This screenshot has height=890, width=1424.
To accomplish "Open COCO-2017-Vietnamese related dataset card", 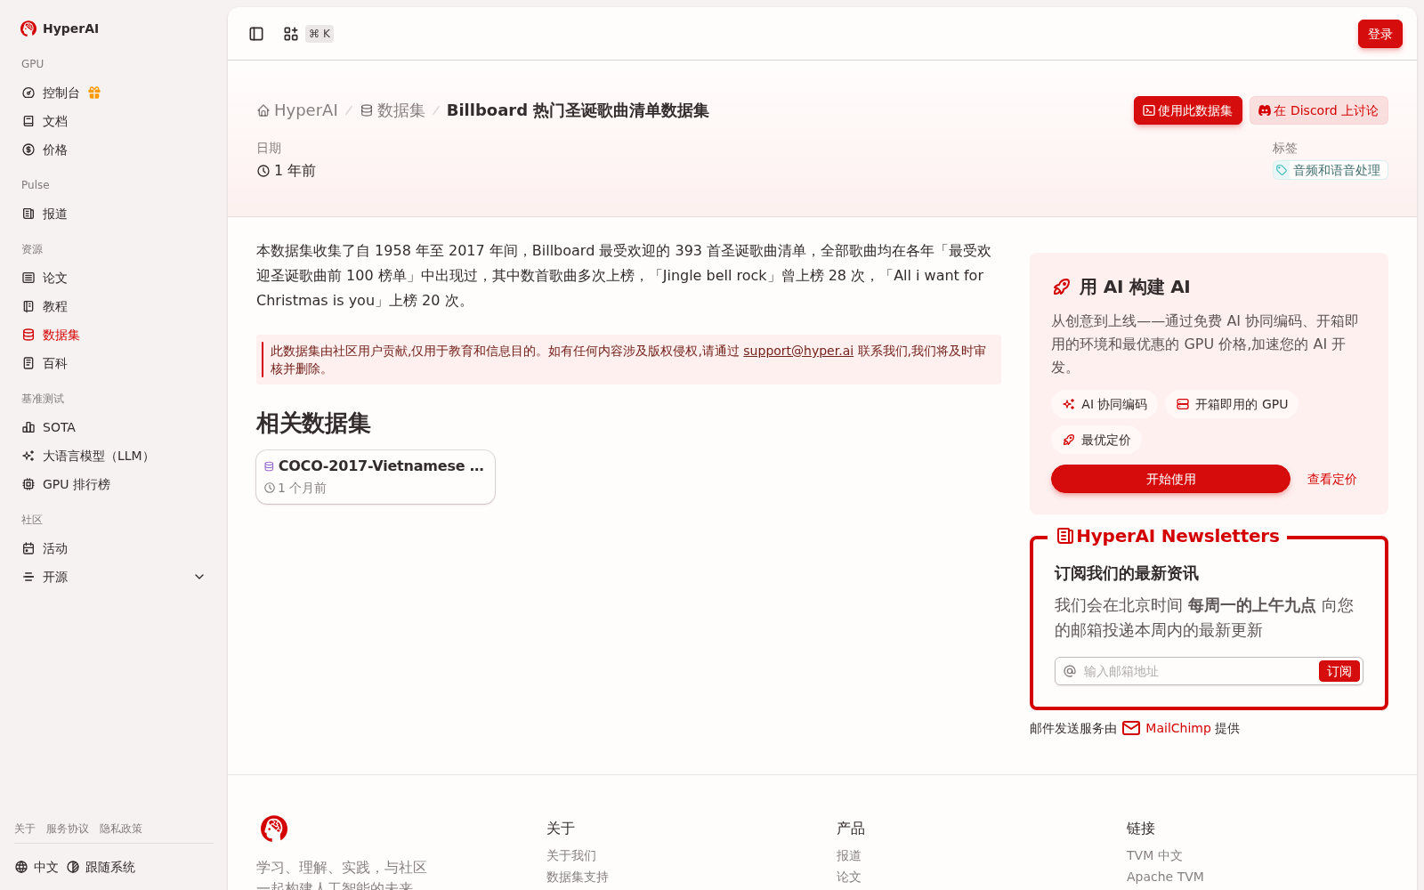I will pos(376,477).
